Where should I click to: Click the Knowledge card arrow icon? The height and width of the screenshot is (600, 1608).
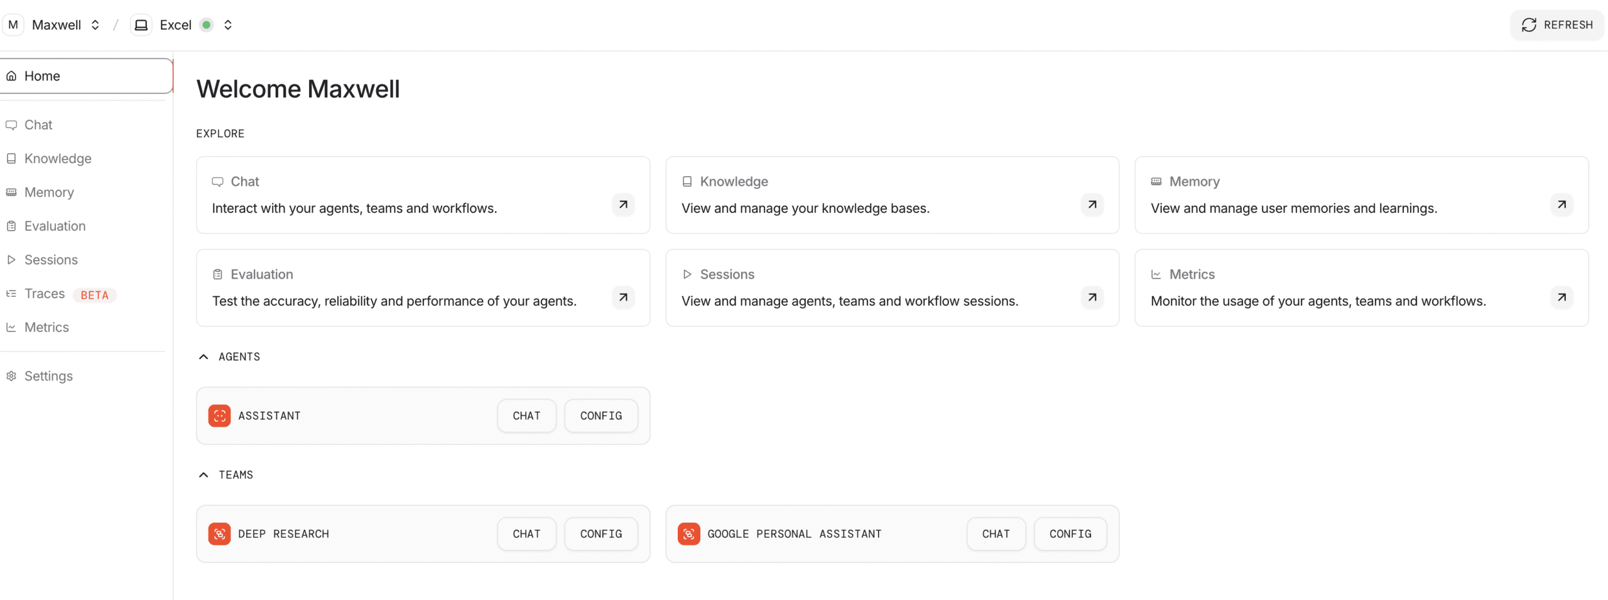click(x=1092, y=205)
